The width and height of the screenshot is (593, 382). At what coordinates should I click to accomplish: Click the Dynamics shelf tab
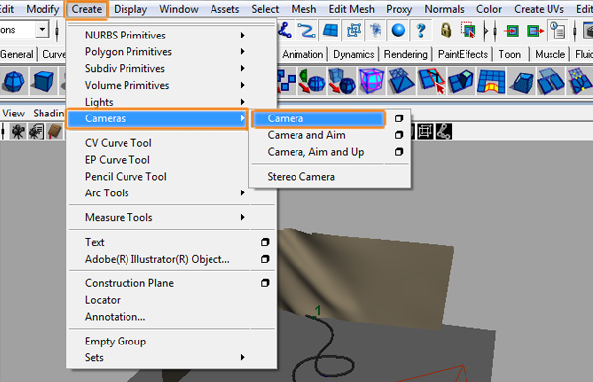[x=353, y=55]
